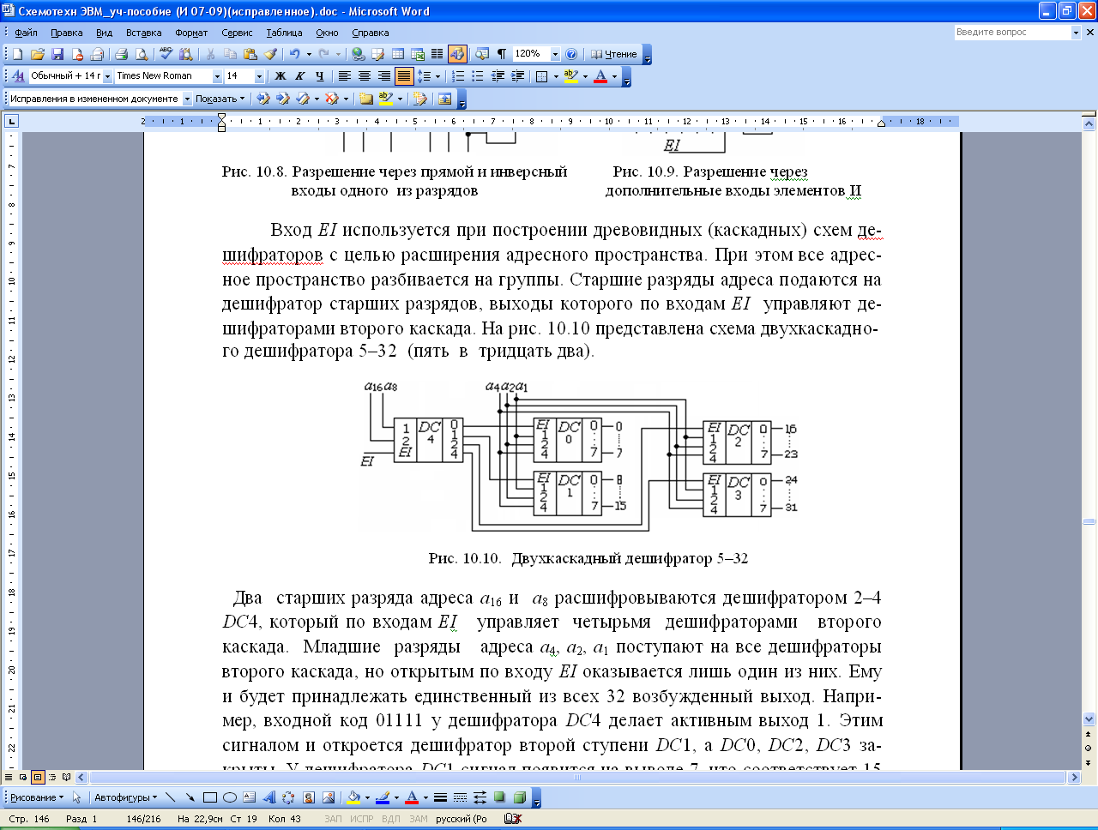
Task: Insert a new comment in Reviewing toolbar
Action: pyautogui.click(x=366, y=99)
